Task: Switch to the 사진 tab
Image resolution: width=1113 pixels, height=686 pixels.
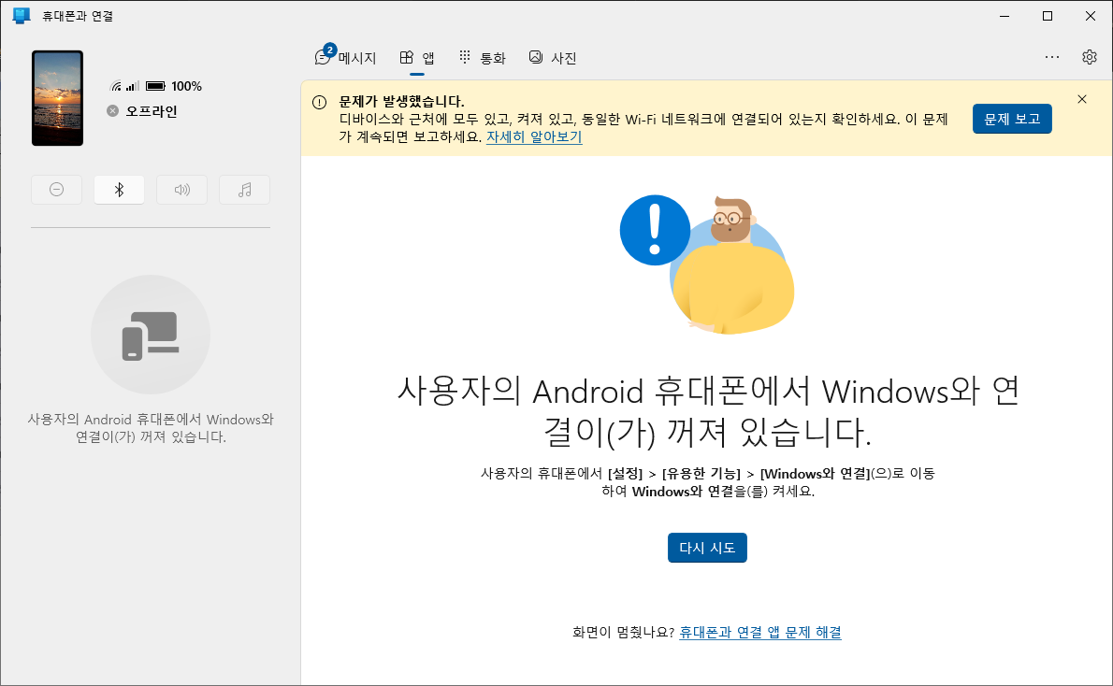Action: tap(553, 57)
